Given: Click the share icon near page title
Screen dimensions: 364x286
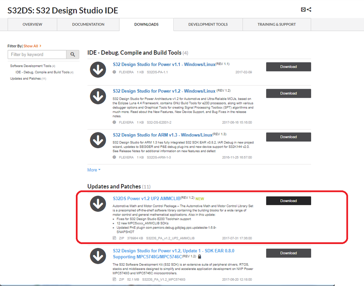Looking at the screenshot, I should click(309, 9).
